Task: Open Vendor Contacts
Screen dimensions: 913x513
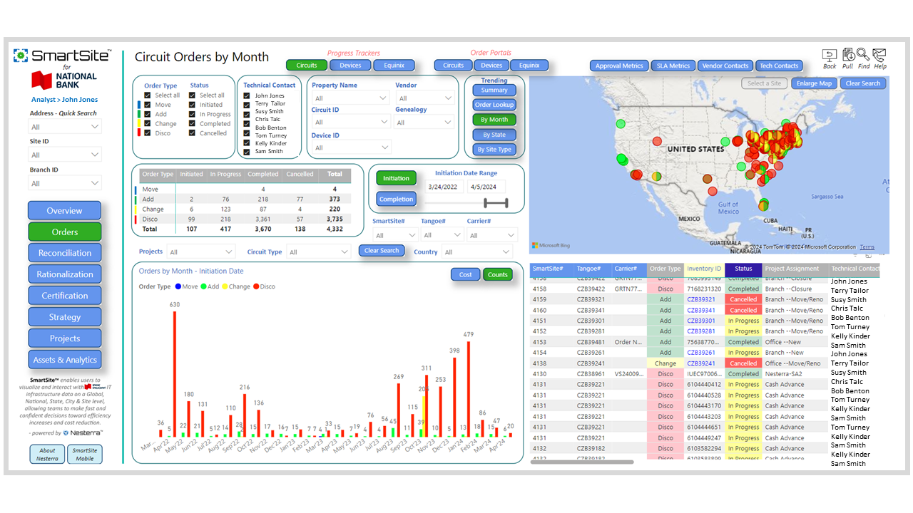Action: point(725,66)
